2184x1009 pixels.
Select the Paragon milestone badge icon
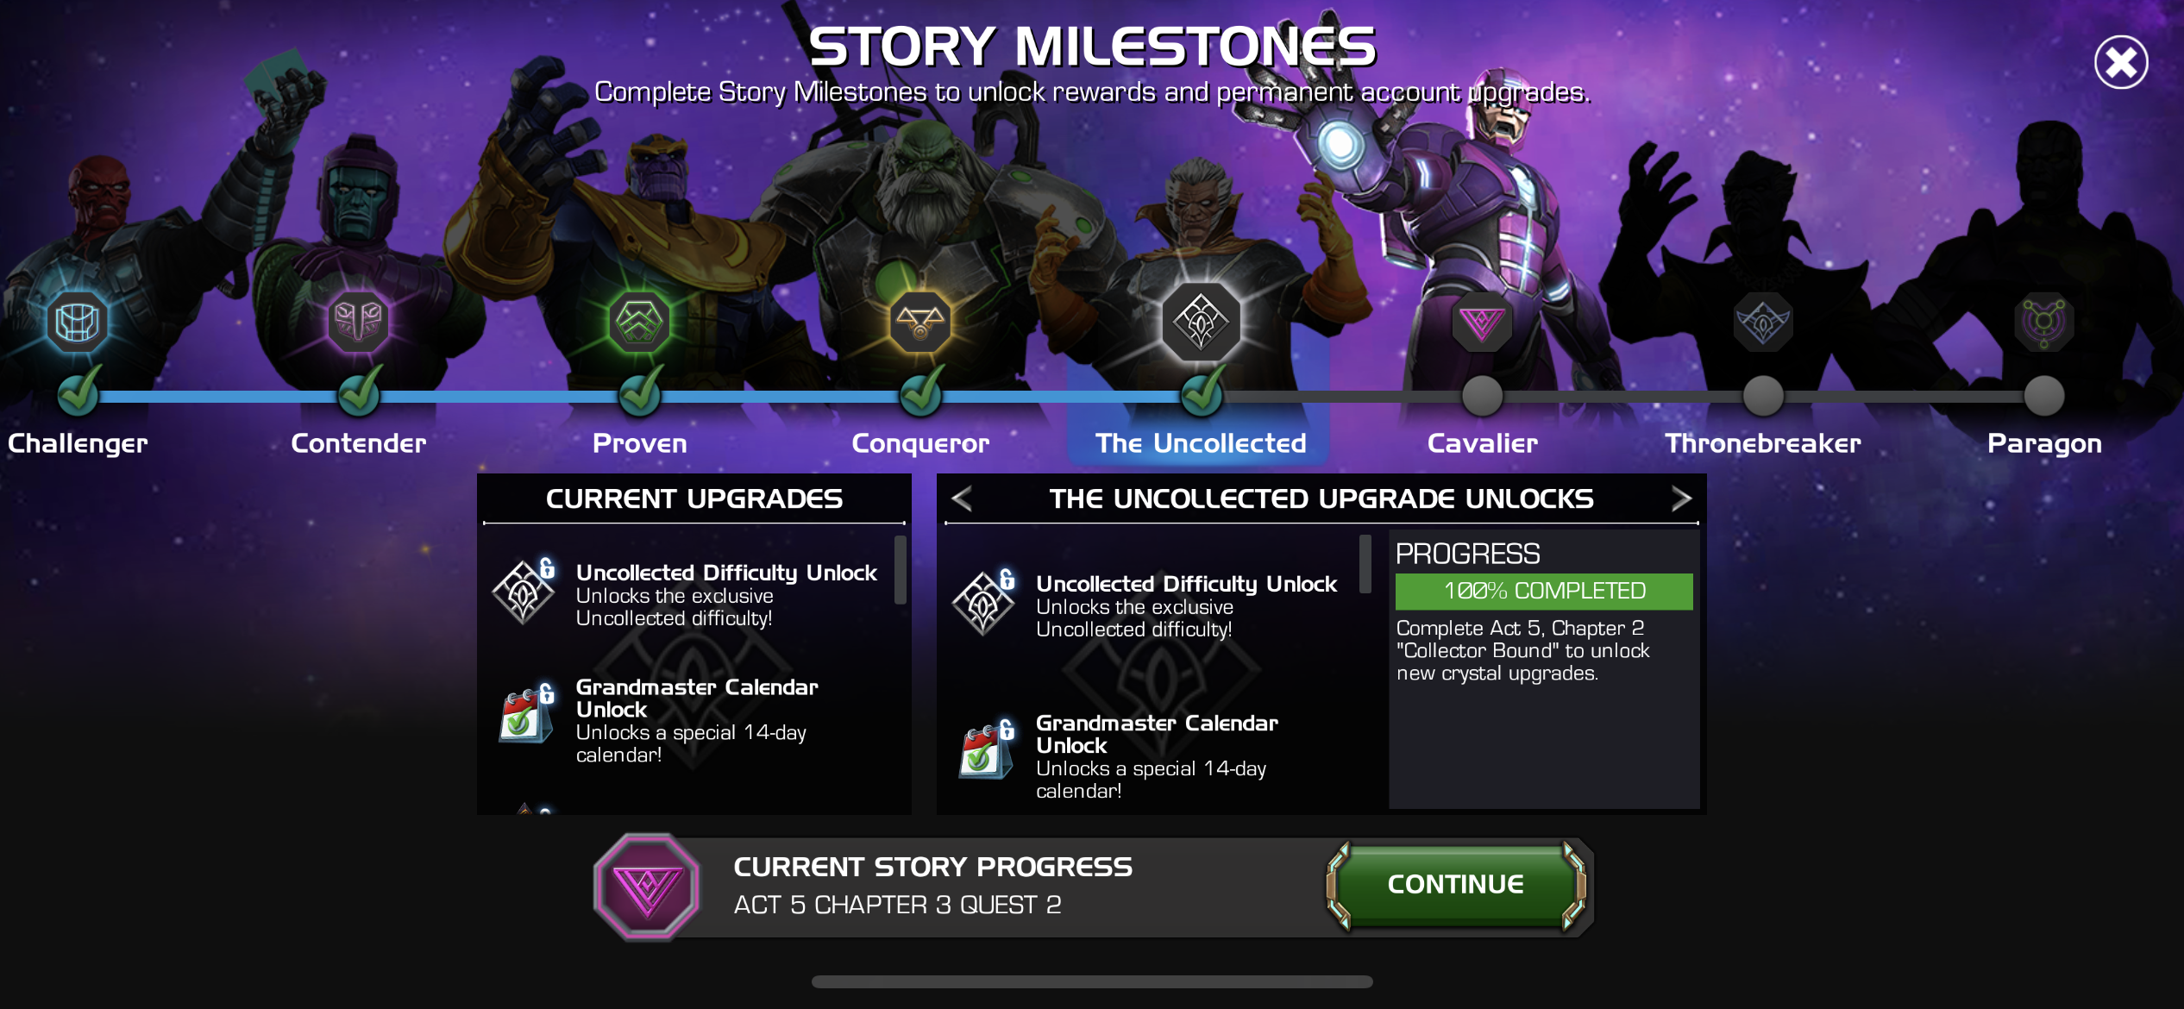(2044, 322)
